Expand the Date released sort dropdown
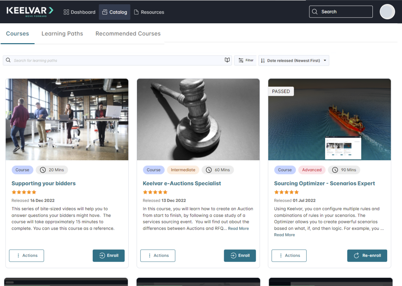Screen dimensions: 402x286 pyautogui.click(x=294, y=61)
